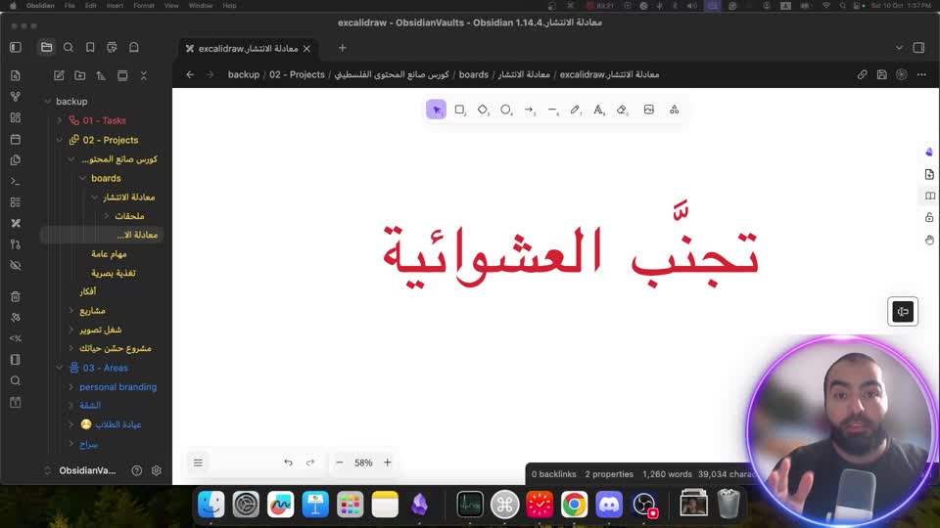Expand the شغل تصوير folder
The image size is (940, 528).
71,330
